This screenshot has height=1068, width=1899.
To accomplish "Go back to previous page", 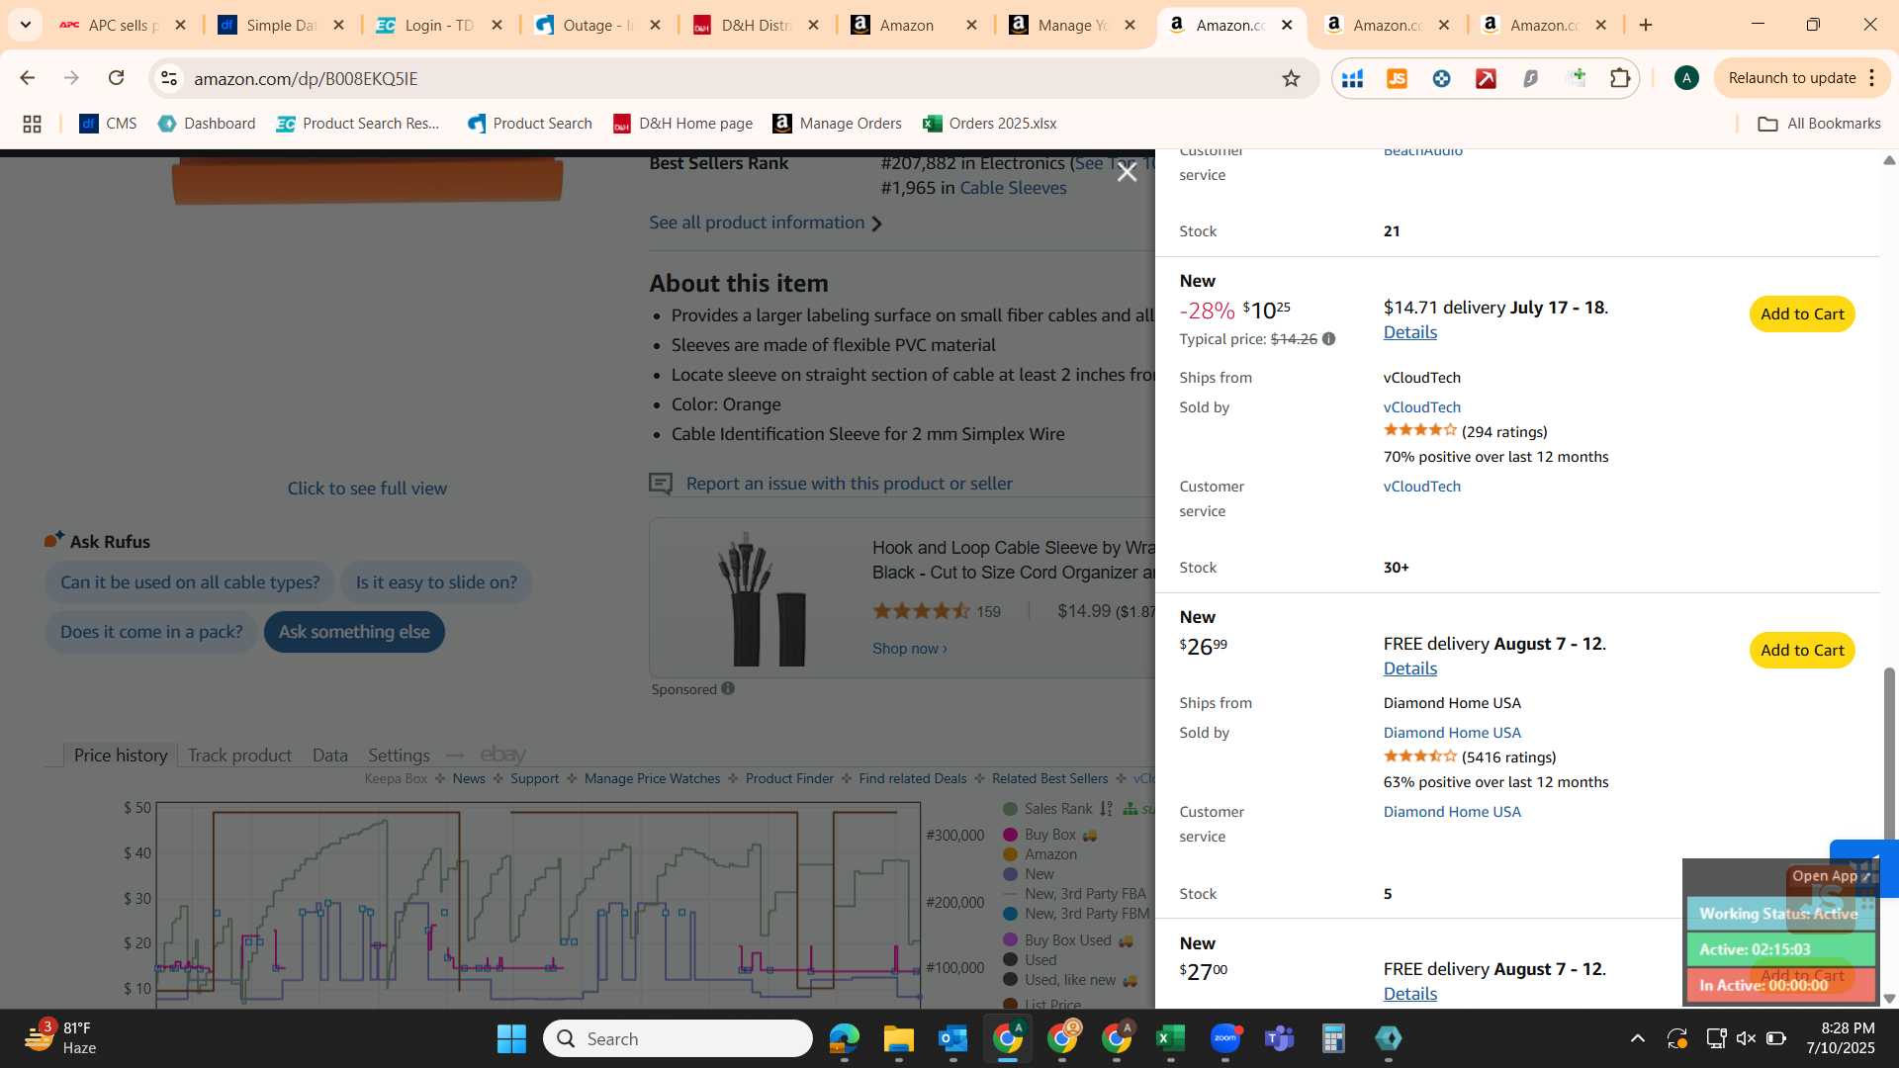I will coord(27,77).
